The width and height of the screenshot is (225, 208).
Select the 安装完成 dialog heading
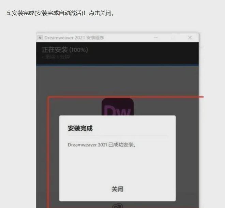(x=80, y=128)
